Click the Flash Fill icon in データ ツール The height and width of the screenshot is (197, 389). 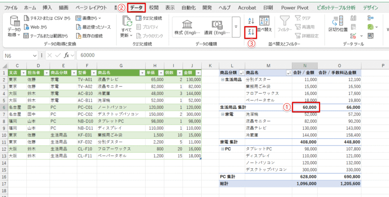(x=353, y=18)
